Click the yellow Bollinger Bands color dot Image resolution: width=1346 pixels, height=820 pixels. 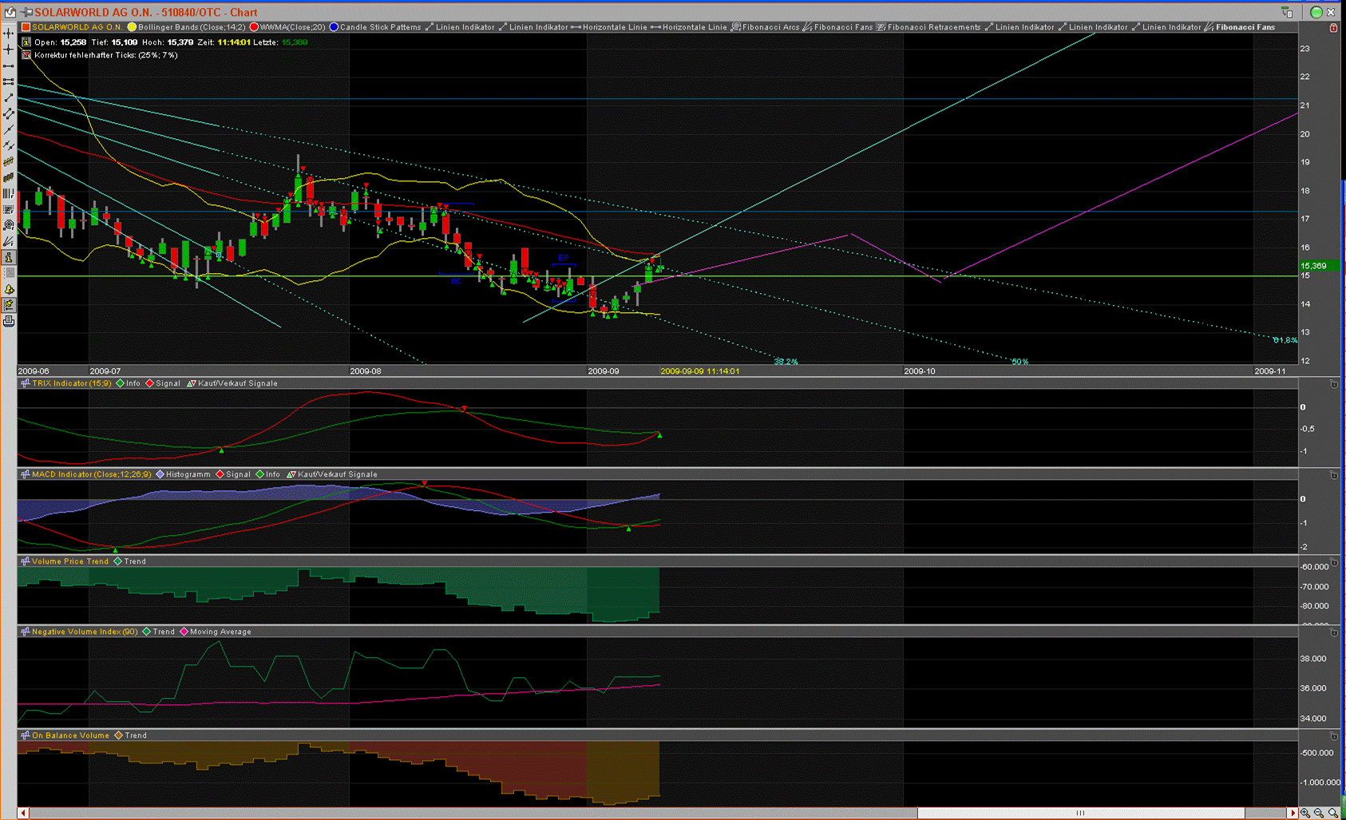(132, 27)
